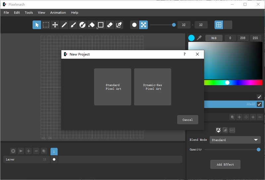Viewport: 265px width, 180px height.
Task: Toggle the pixel grid view button
Action: coord(219,25)
